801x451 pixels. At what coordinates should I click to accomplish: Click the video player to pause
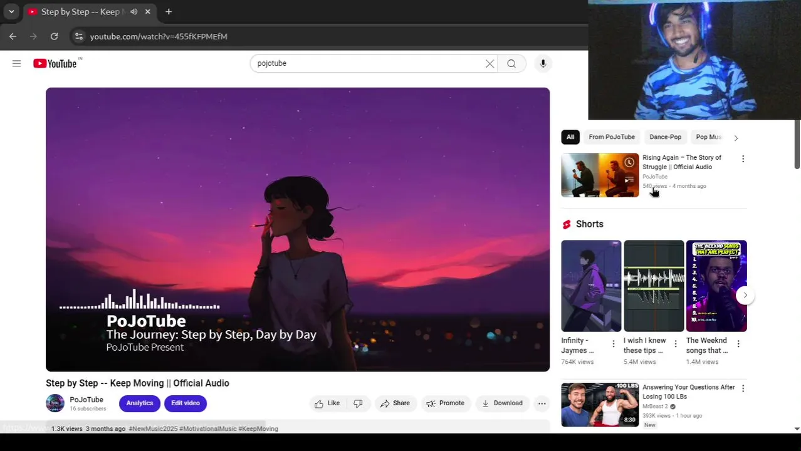[298, 229]
